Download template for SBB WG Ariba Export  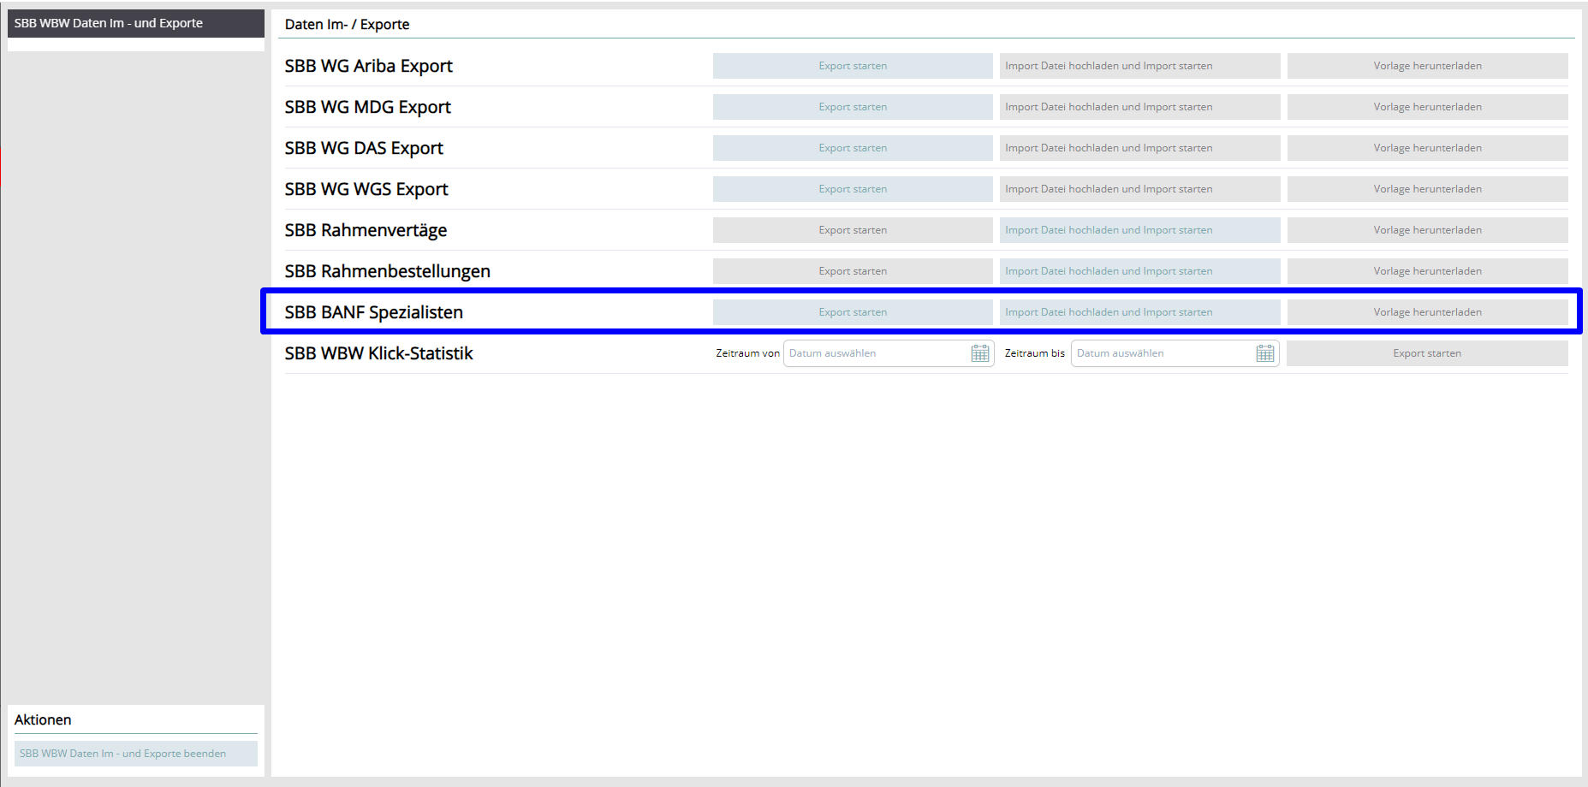[x=1427, y=66]
